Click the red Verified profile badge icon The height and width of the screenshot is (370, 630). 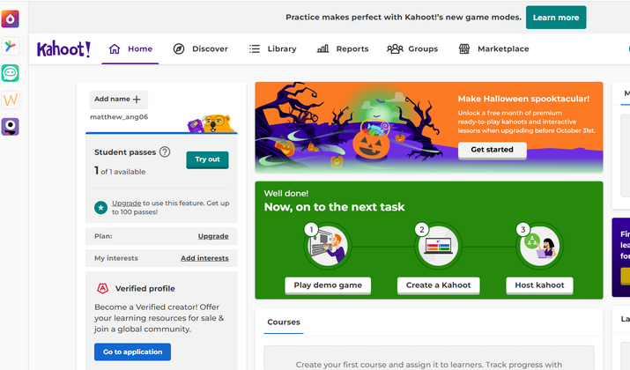click(103, 288)
